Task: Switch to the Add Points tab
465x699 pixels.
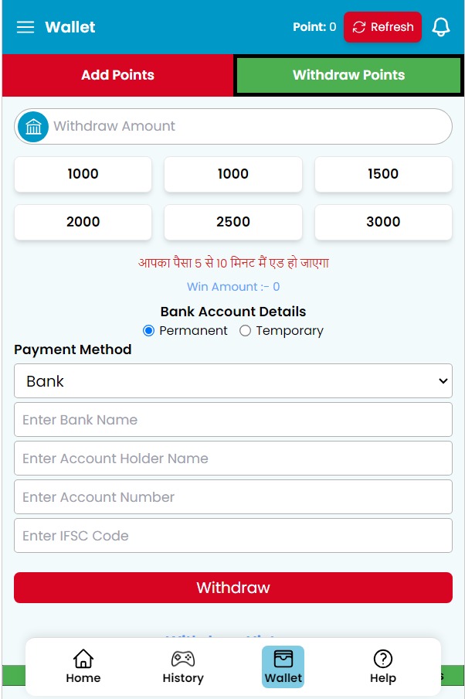Action: 117,75
